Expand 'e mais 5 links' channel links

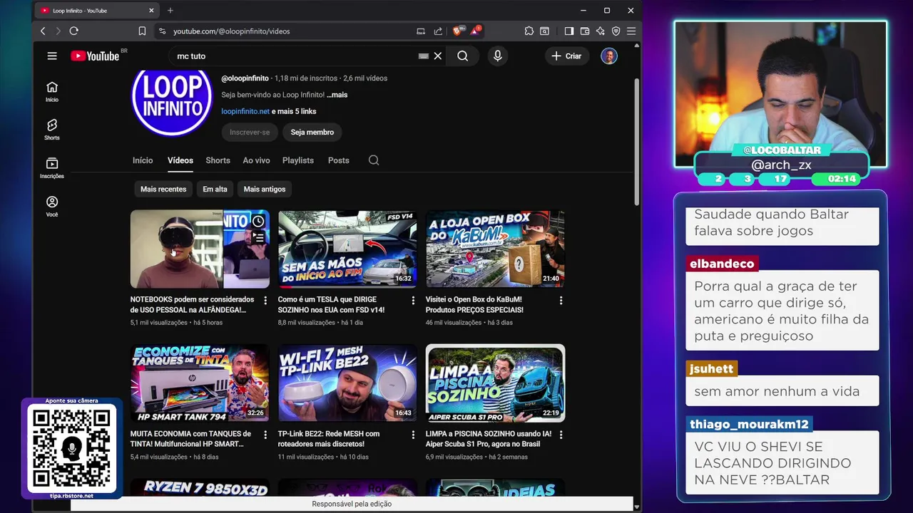coord(294,111)
